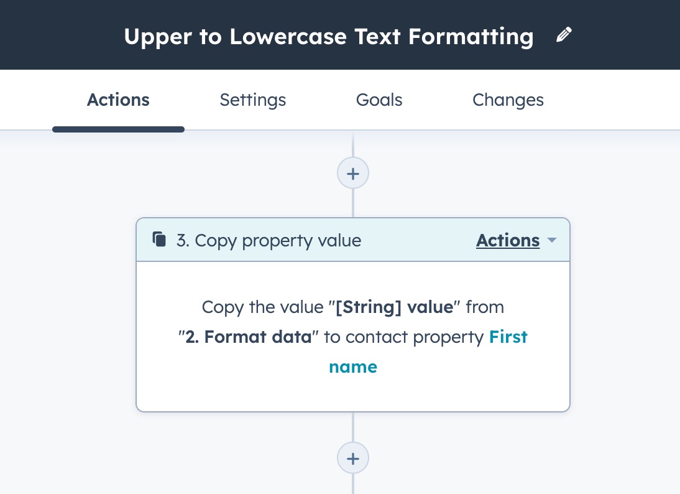Click the connector line below the bottom plus button
The image size is (680, 494).
[x=353, y=484]
